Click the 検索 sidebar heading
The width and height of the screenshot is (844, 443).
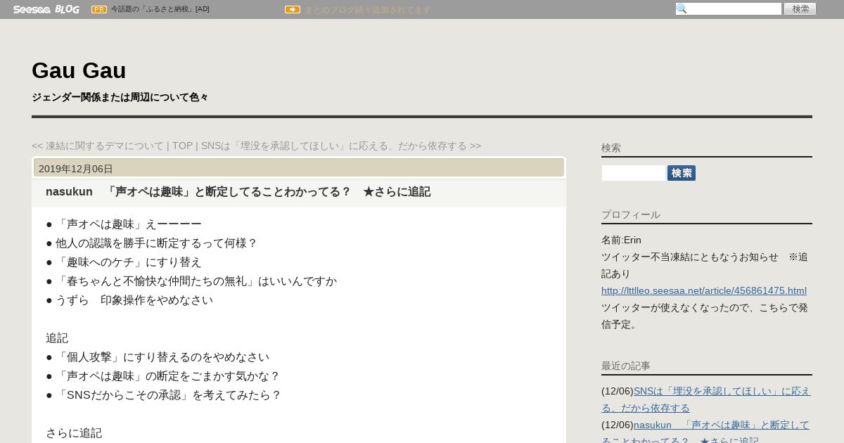click(611, 148)
